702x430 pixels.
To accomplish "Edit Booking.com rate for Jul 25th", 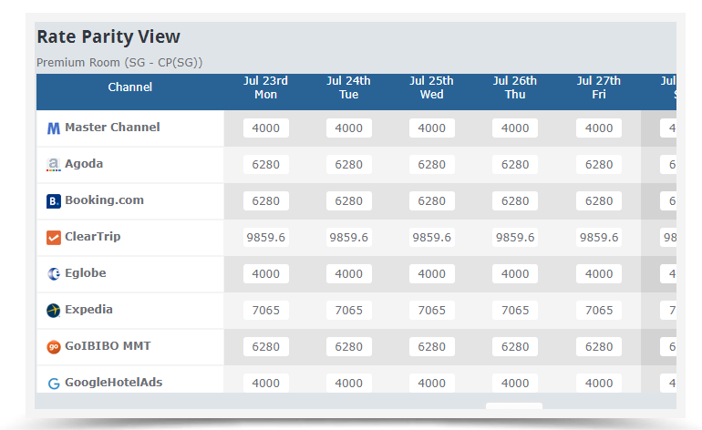I will tap(431, 201).
